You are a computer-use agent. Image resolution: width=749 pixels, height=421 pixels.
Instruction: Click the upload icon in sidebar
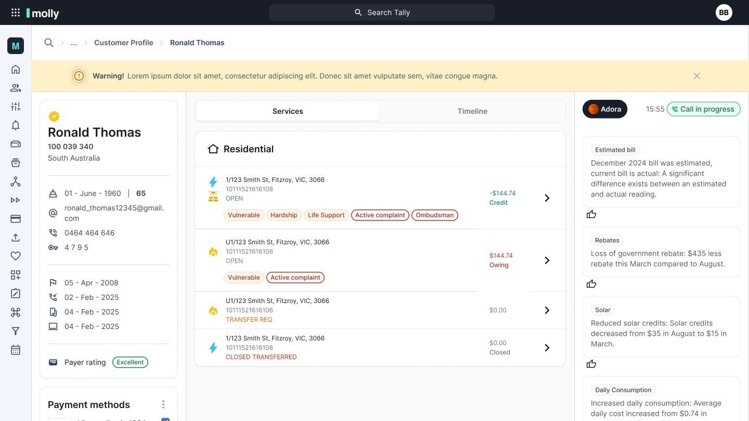click(x=16, y=238)
